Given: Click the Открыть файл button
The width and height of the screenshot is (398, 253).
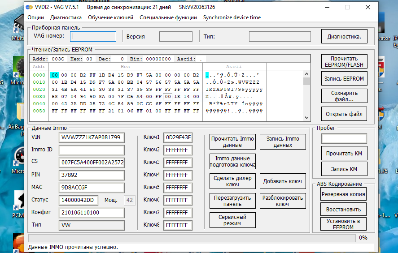Looking at the screenshot, I should 344,114.
